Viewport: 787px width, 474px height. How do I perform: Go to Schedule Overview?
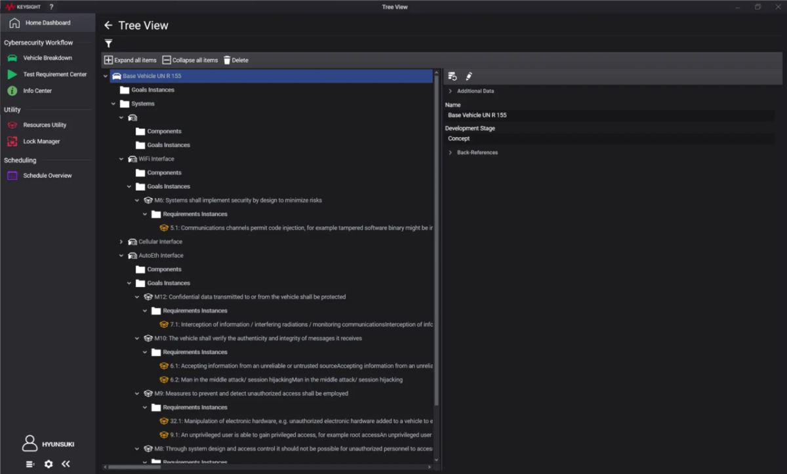click(x=47, y=176)
